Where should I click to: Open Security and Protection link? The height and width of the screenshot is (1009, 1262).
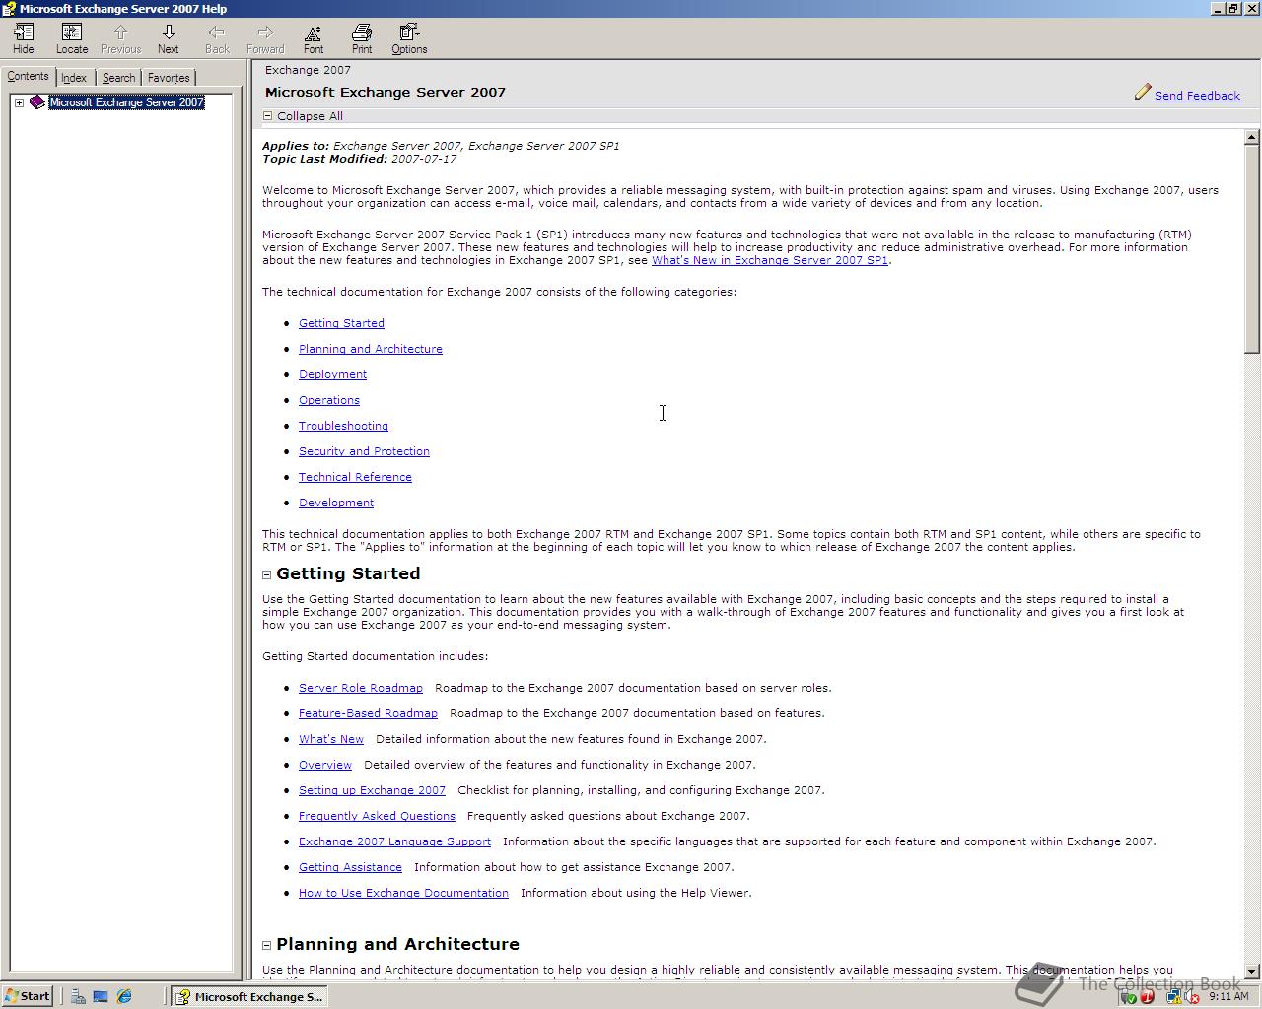pos(364,451)
